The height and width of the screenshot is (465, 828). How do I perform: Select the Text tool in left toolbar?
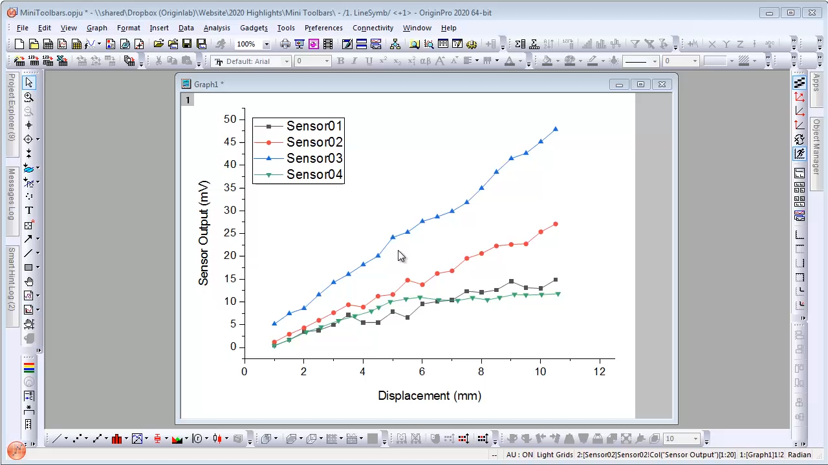click(28, 211)
